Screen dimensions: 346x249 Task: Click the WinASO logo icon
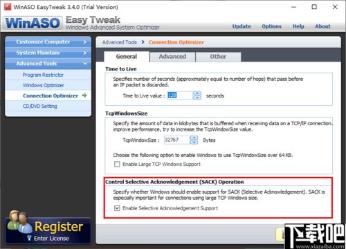pos(33,23)
